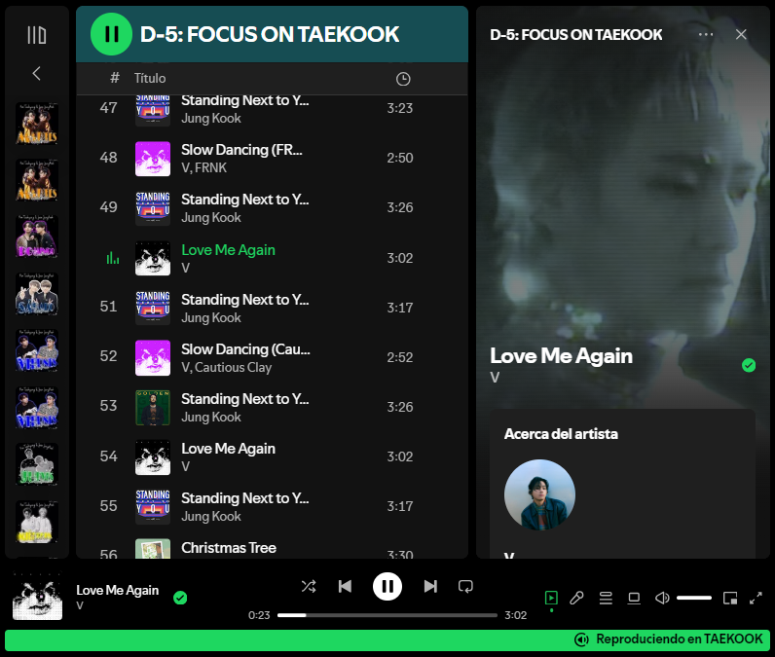The image size is (775, 657).
Task: Skip to the previous track
Action: [x=345, y=586]
